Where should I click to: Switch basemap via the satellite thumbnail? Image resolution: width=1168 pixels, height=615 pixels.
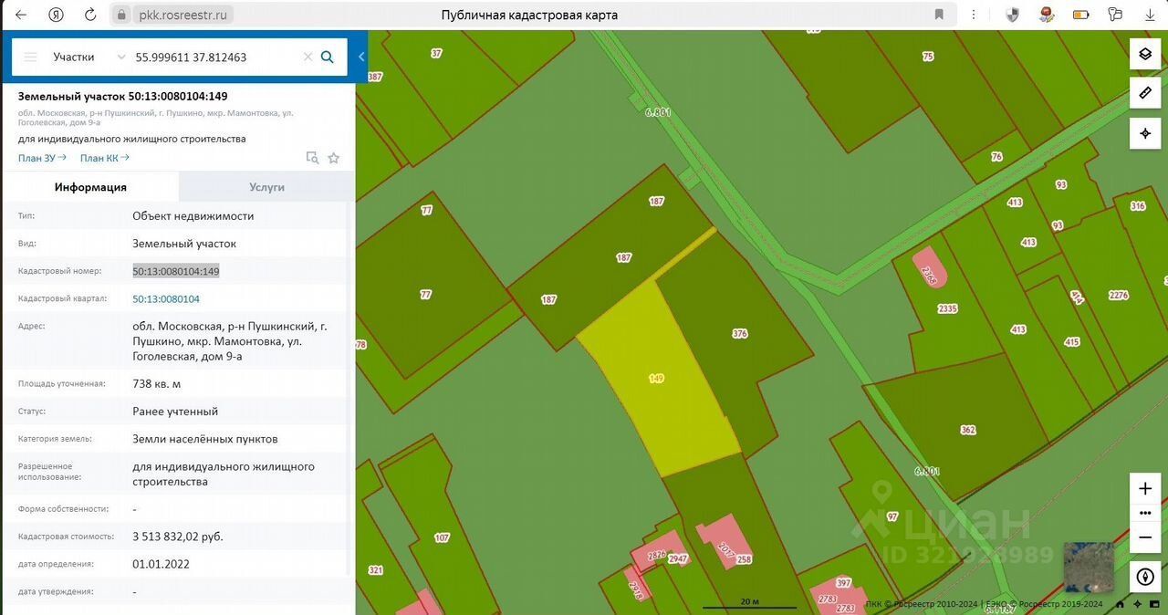point(1089,568)
